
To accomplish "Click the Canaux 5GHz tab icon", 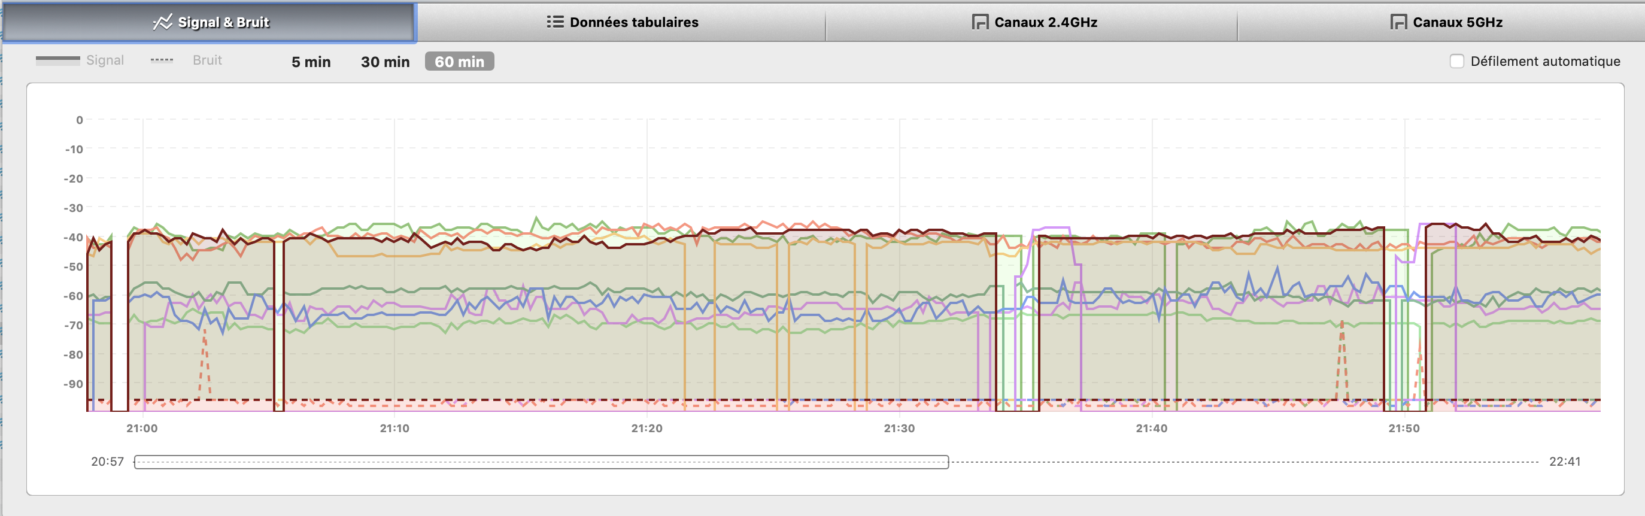I will pyautogui.click(x=1398, y=22).
